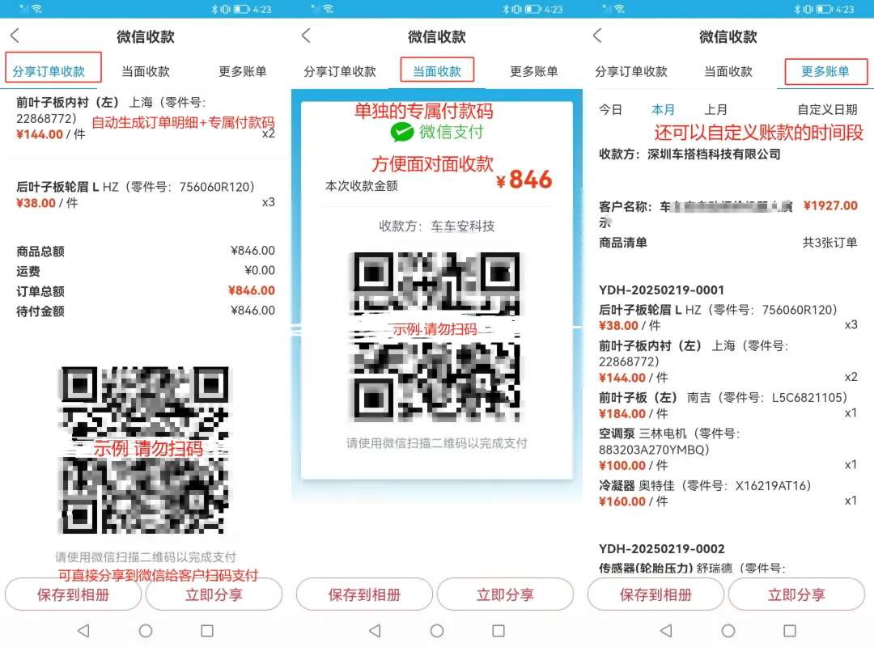Screen dimensions: 874x647
Task: Tap the Wi-Fi status icon on right screen
Action: coord(620,9)
